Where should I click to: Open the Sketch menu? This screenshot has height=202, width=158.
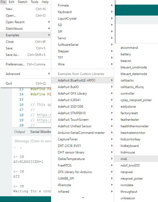coord(22,2)
